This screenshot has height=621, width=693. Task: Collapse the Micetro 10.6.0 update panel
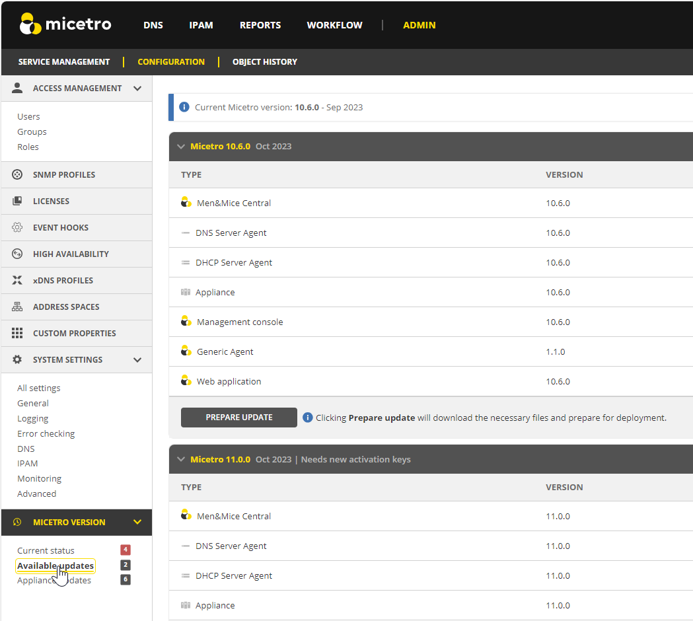(x=181, y=147)
